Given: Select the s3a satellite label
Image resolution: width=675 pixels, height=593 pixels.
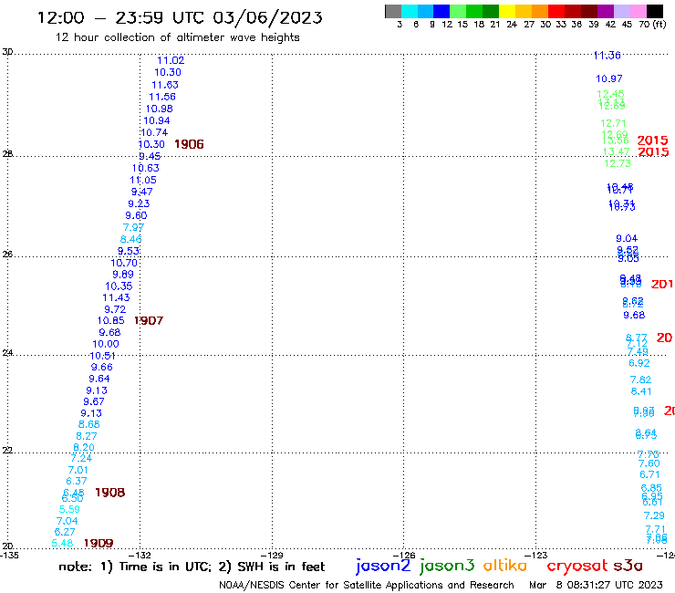Looking at the screenshot, I should (x=628, y=566).
